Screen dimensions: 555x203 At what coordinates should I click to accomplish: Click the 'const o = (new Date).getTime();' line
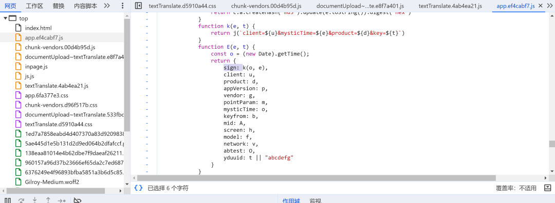click(x=260, y=54)
